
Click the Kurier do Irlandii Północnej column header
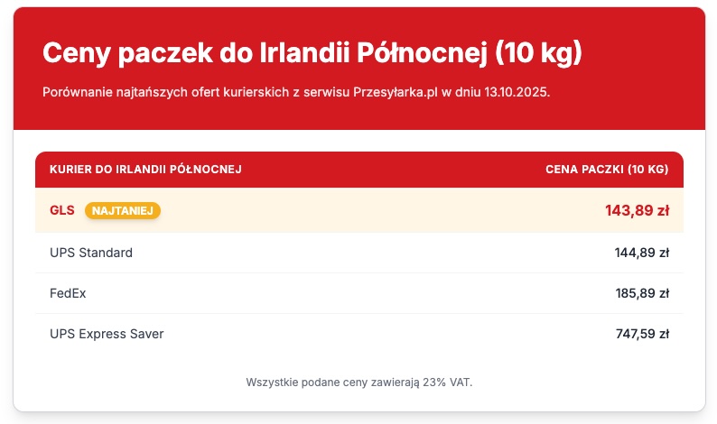coord(145,169)
